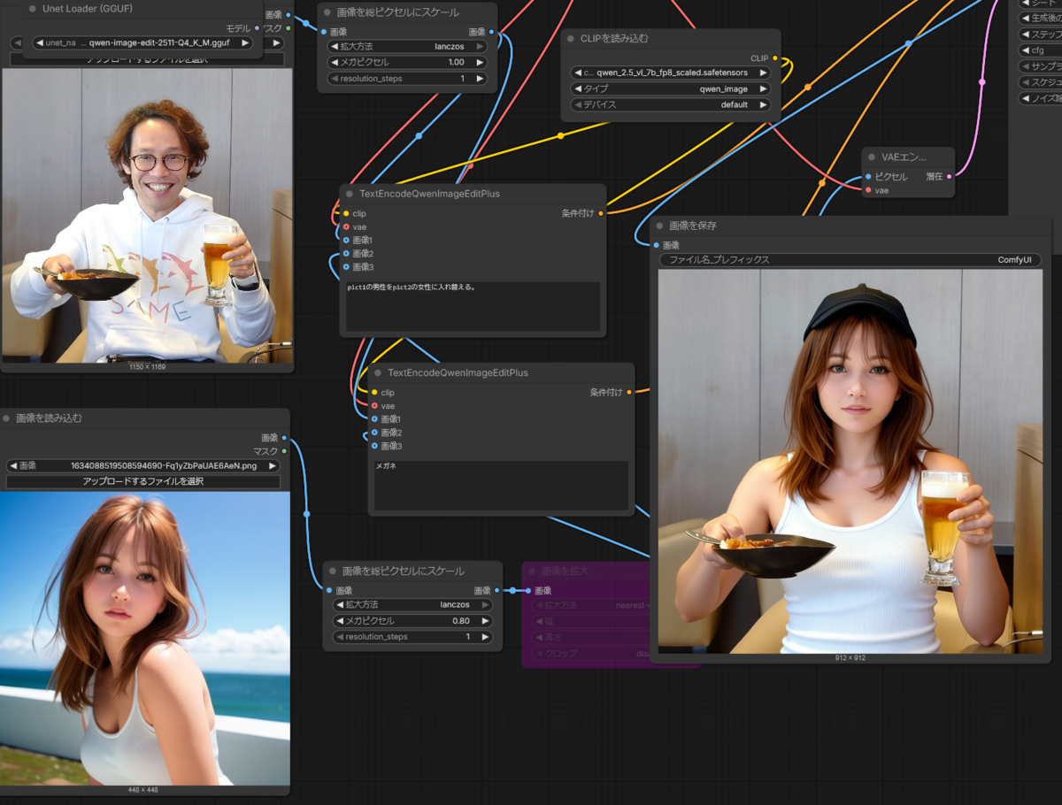Viewport: 1062px width, 805px height.
Task: Collapse the Unet Loader (GGUF) node via its title dot
Action: click(34, 9)
